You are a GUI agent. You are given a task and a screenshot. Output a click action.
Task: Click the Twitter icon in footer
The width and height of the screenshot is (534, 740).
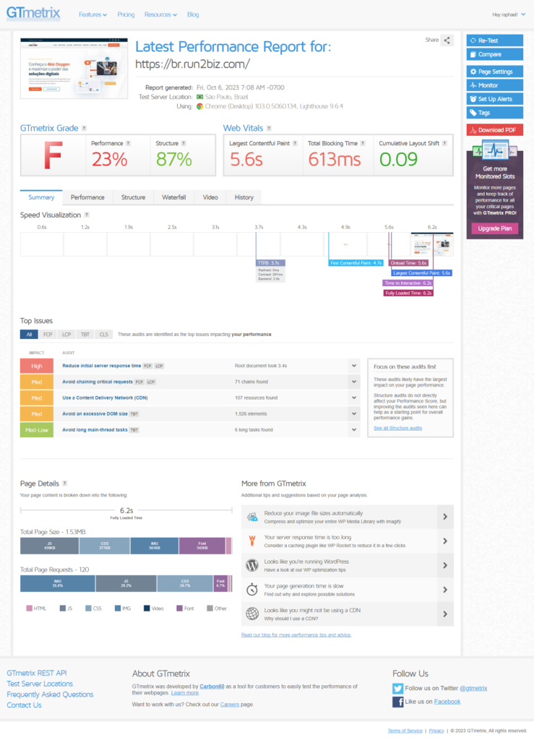coord(397,688)
